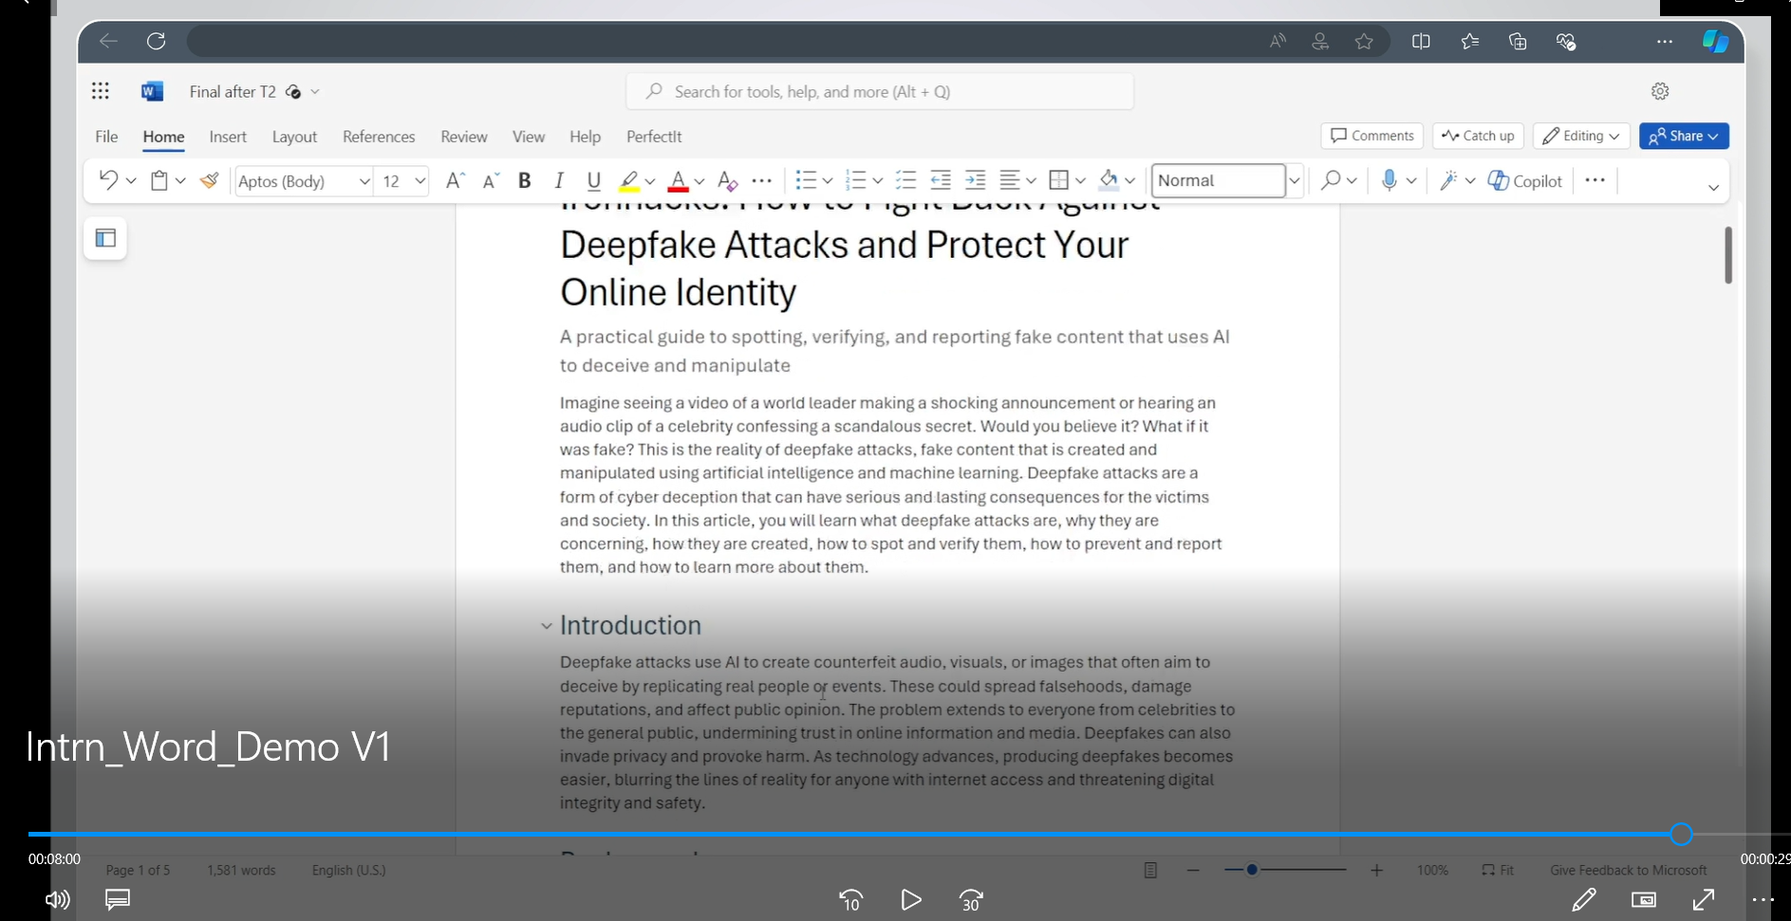Screen dimensions: 1791x921
Task: Click the checklist icon
Action: click(x=905, y=180)
